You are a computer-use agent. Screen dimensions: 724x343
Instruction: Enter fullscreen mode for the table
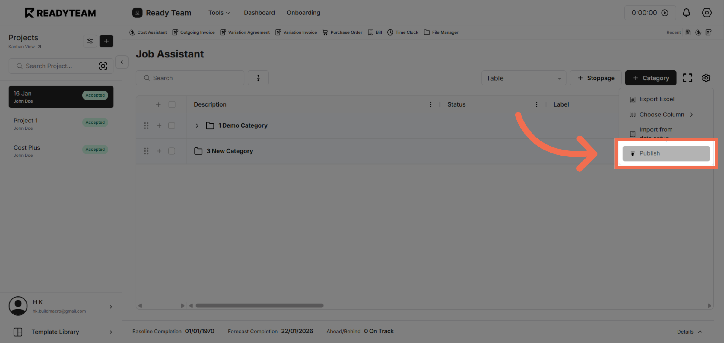tap(688, 78)
